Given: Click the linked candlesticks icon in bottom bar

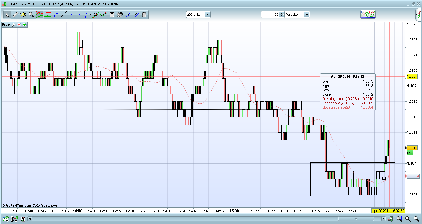Looking at the screenshot, I should 14,219.
